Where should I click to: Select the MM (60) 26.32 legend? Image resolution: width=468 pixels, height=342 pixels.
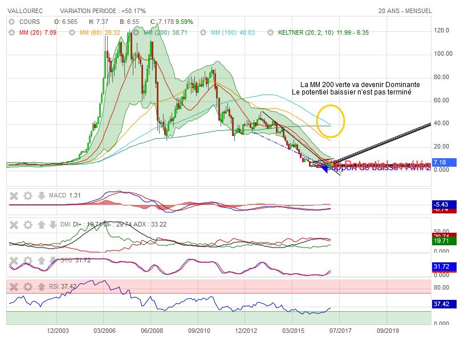click(100, 32)
